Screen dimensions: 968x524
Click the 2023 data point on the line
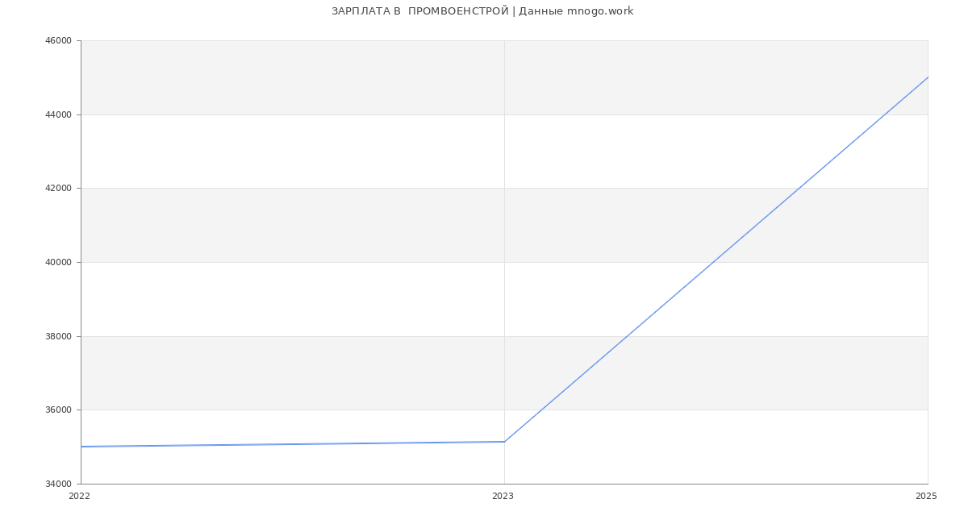click(504, 442)
